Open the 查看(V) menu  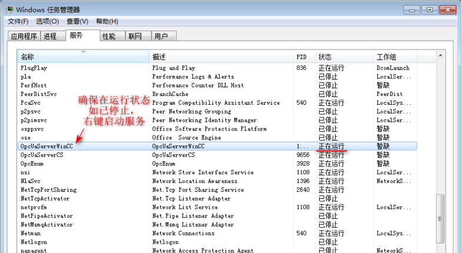tap(77, 22)
